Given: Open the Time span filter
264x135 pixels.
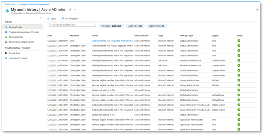Looking at the screenshot, I should (x=111, y=26).
